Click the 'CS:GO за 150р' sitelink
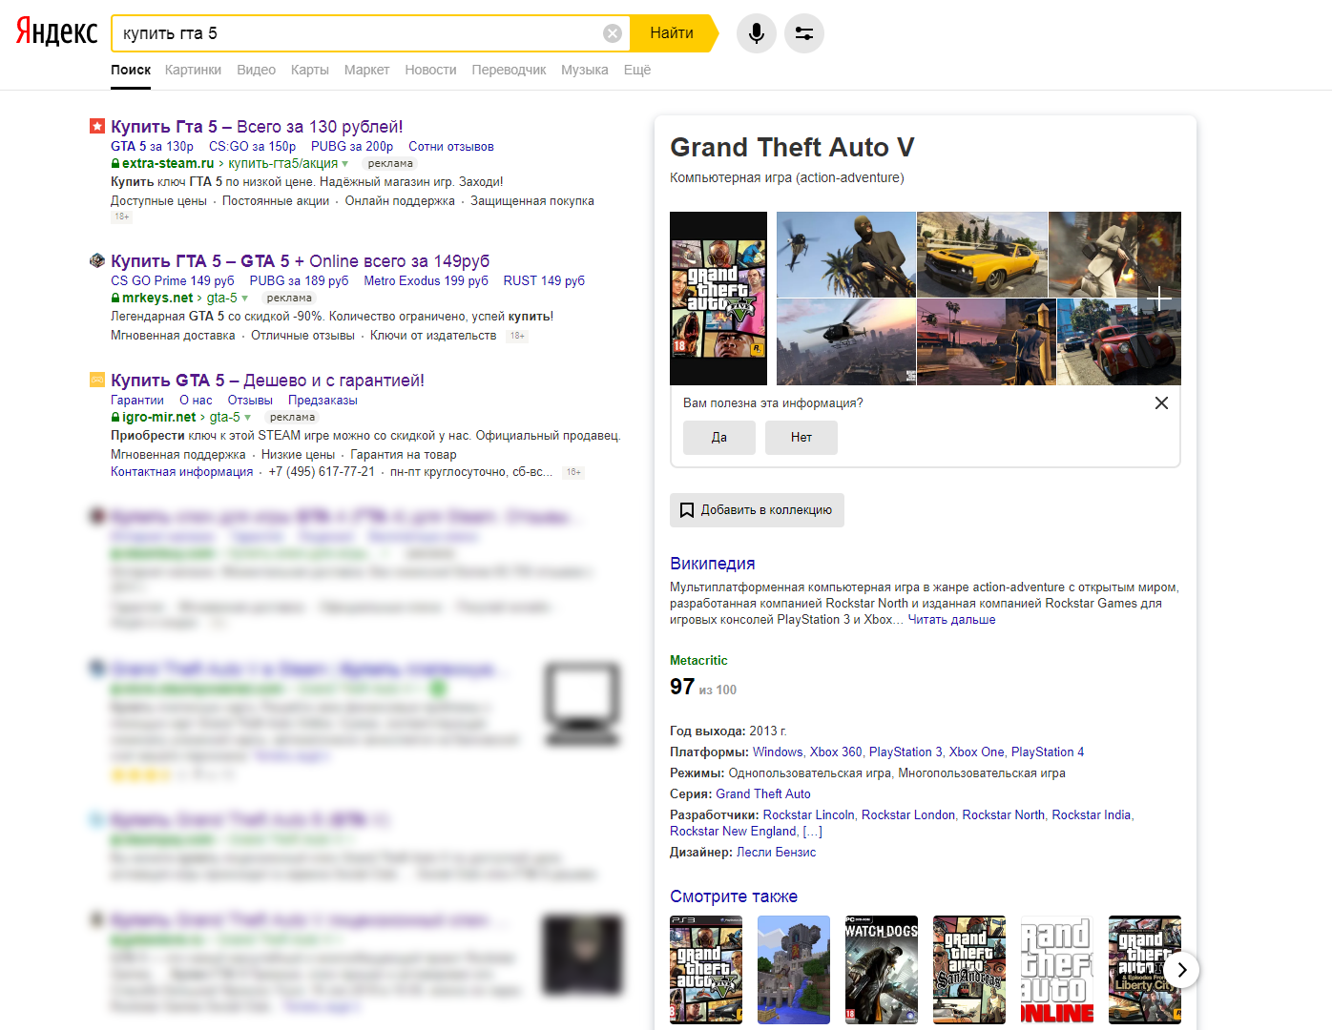Image resolution: width=1332 pixels, height=1030 pixels. (x=252, y=147)
